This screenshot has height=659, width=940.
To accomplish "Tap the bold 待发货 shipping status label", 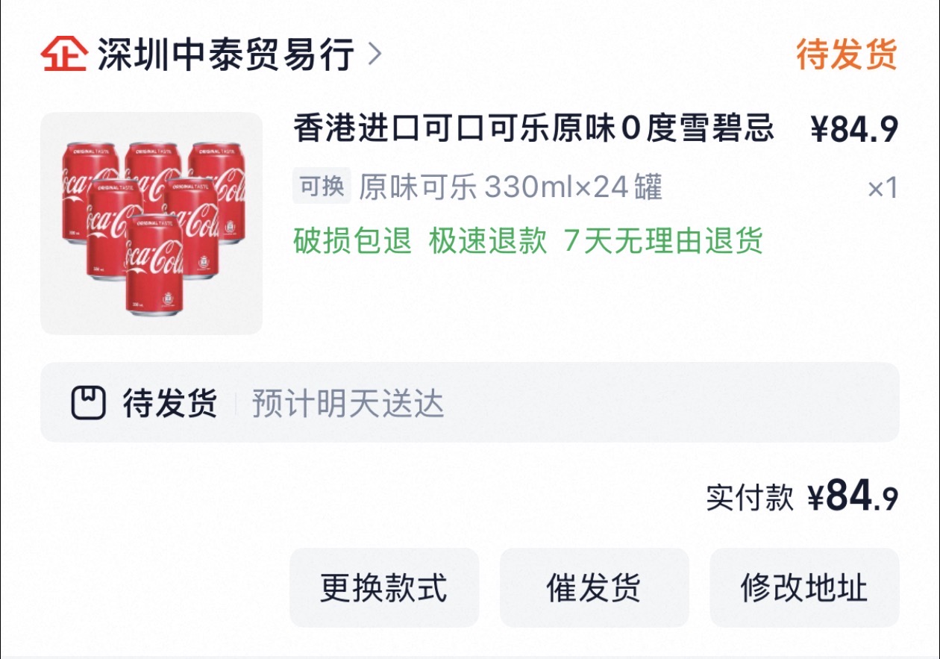I will 170,403.
